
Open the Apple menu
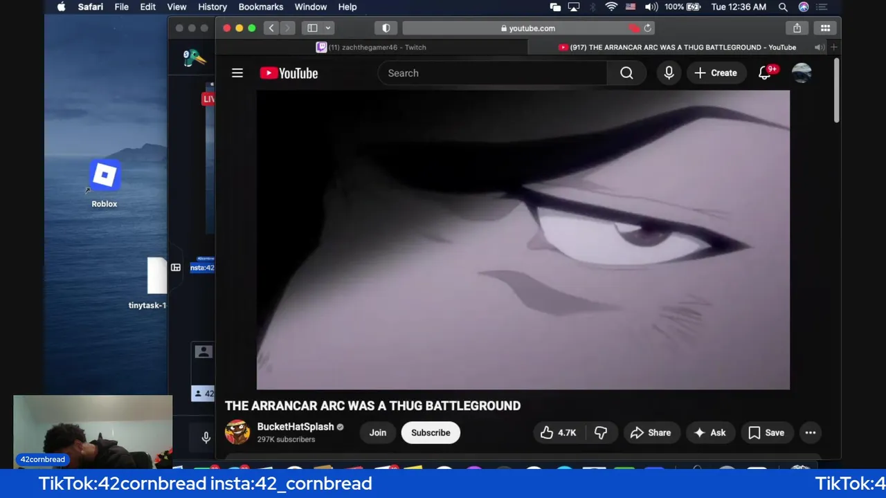click(61, 7)
